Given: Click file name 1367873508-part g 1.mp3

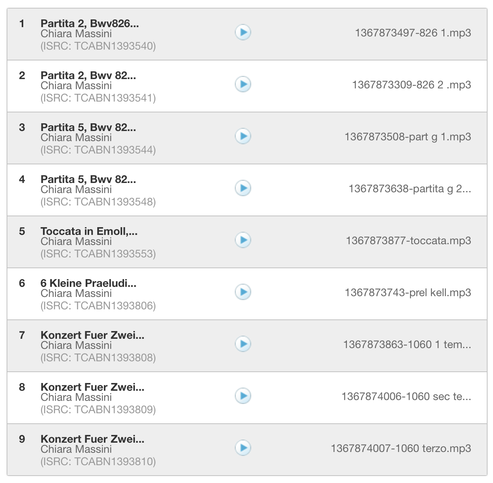Looking at the screenshot, I should point(408,137).
